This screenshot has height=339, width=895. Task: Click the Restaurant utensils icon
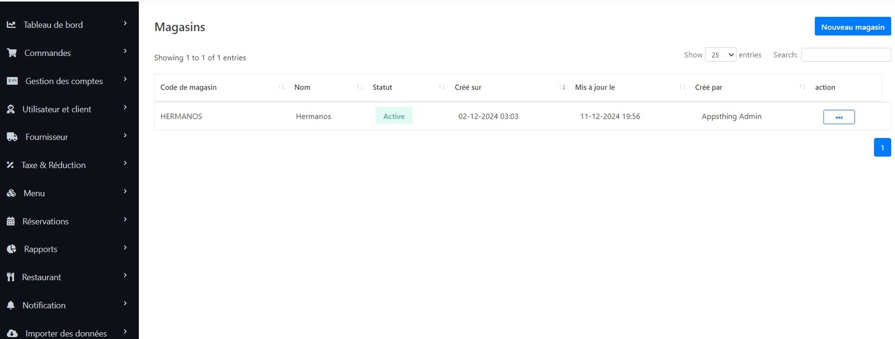coord(11,277)
